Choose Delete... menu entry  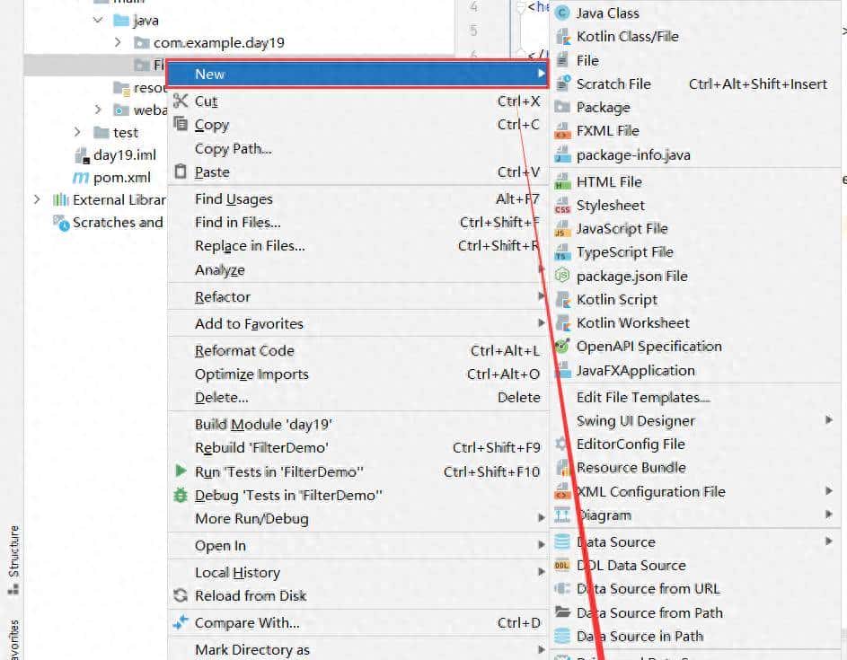coord(357,398)
